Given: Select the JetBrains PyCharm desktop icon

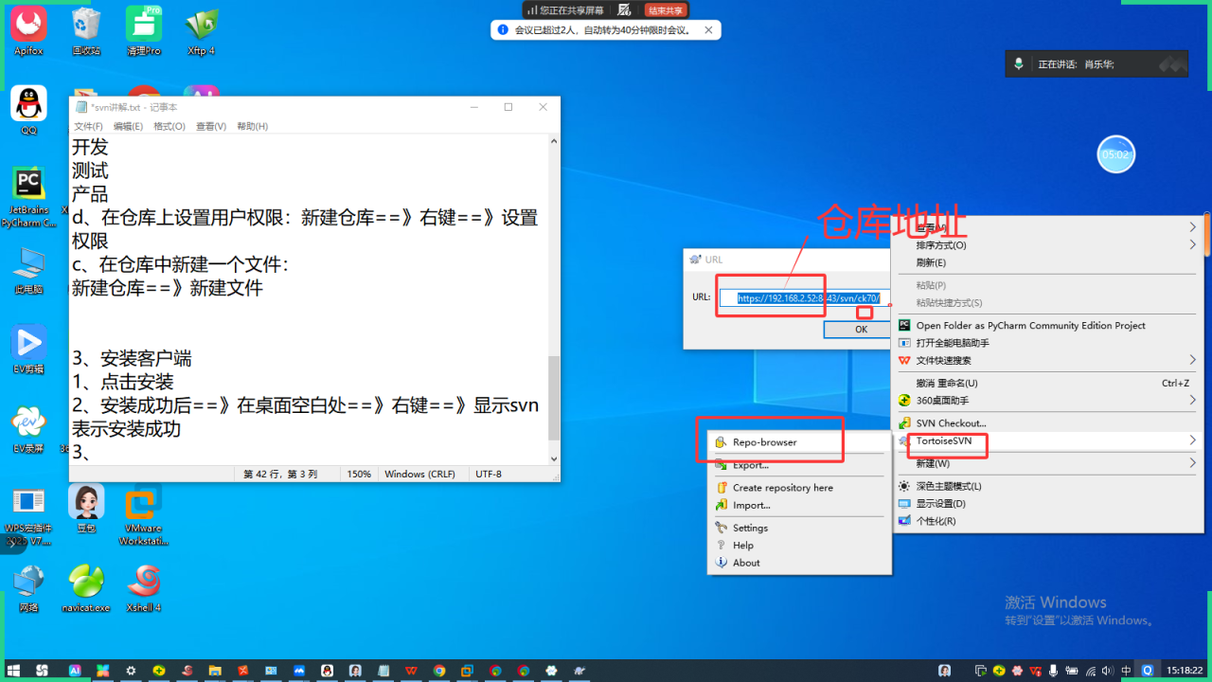Looking at the screenshot, I should click(28, 185).
